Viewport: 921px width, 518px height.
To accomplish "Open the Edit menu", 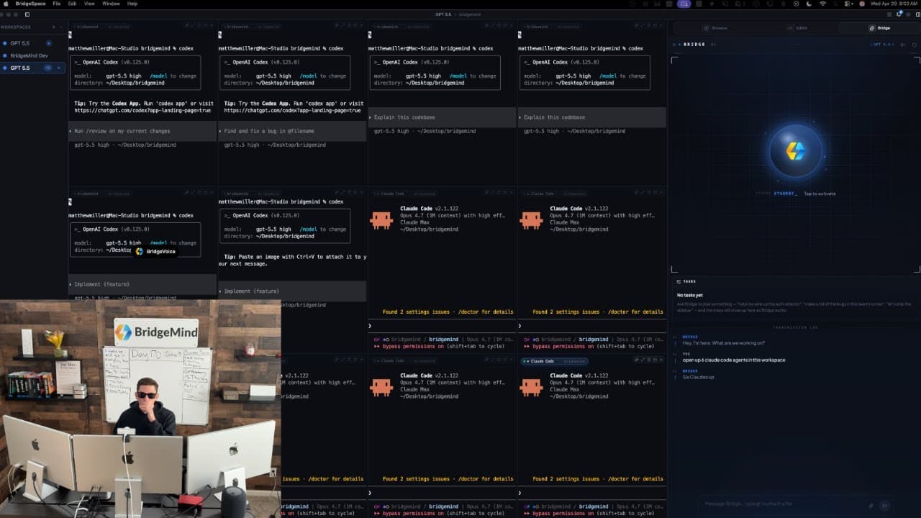I will pos(73,4).
